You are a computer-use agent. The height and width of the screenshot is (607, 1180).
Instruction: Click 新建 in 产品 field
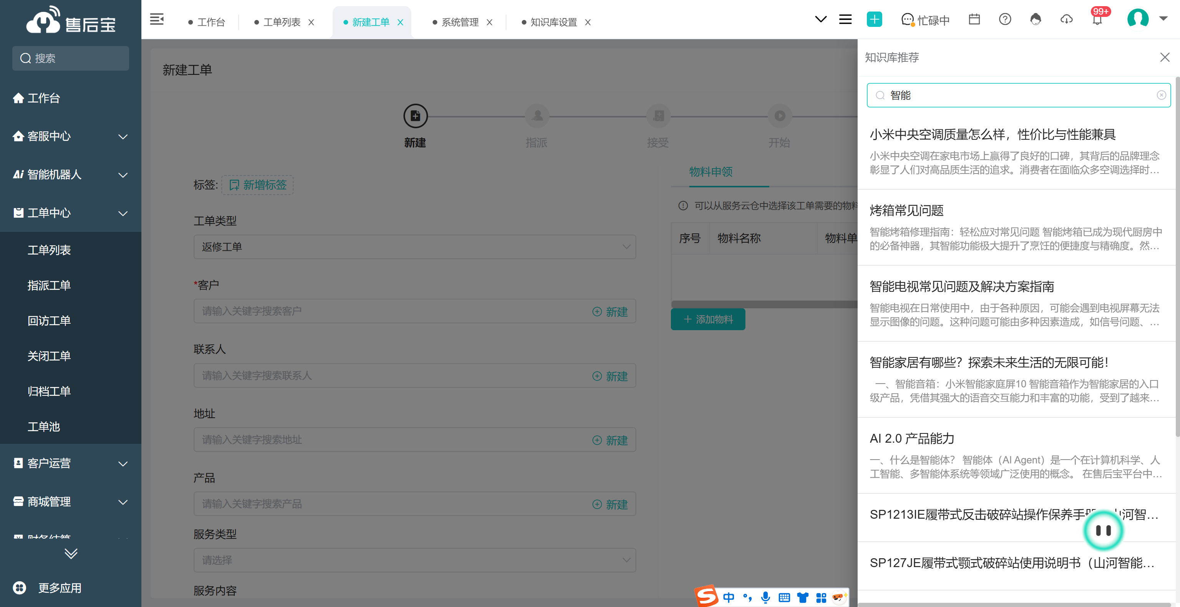[610, 504]
